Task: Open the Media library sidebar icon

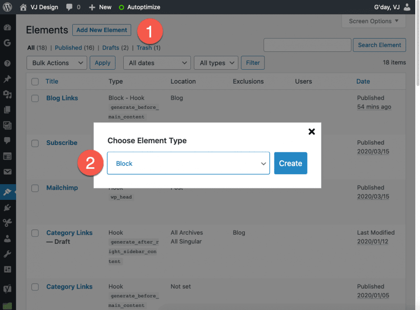Action: 7,94
